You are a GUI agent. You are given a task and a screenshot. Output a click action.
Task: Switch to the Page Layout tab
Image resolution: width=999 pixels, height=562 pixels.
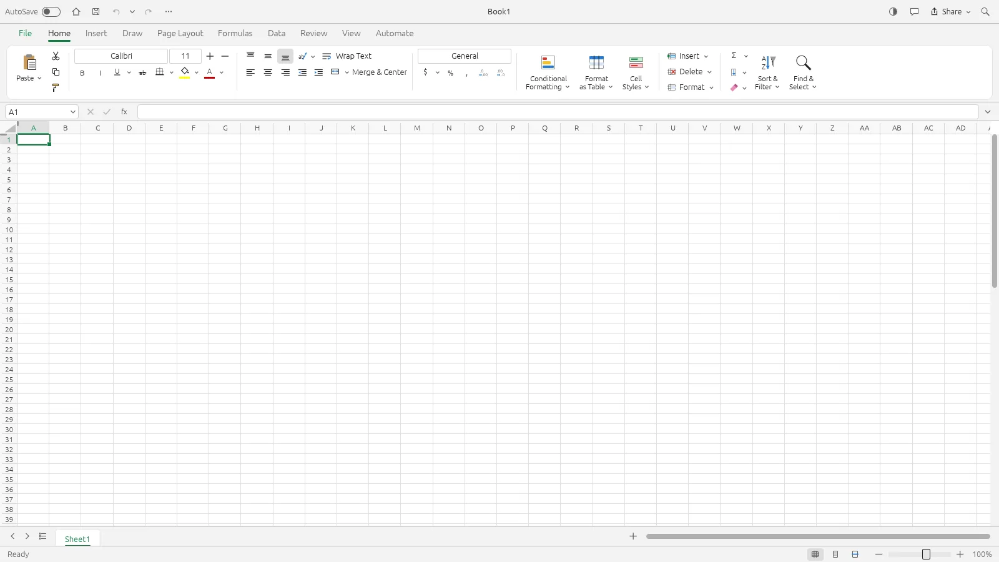point(180,33)
